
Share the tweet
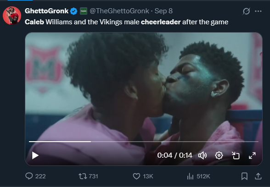click(x=258, y=176)
